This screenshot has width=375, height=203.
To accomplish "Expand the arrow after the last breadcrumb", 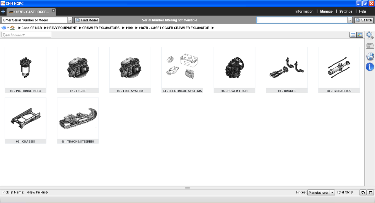I will (x=213, y=28).
